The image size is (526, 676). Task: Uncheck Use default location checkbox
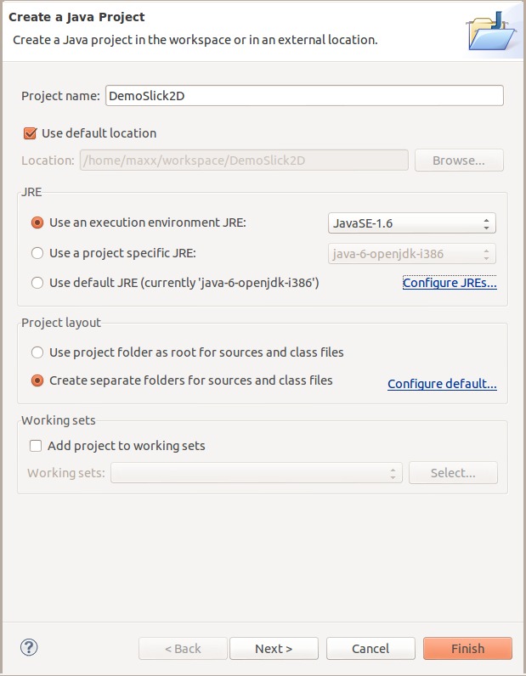[31, 133]
